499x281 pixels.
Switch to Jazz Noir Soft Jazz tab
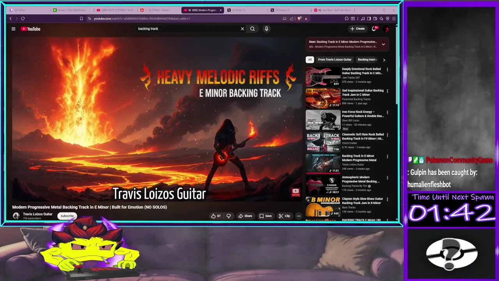(x=333, y=10)
